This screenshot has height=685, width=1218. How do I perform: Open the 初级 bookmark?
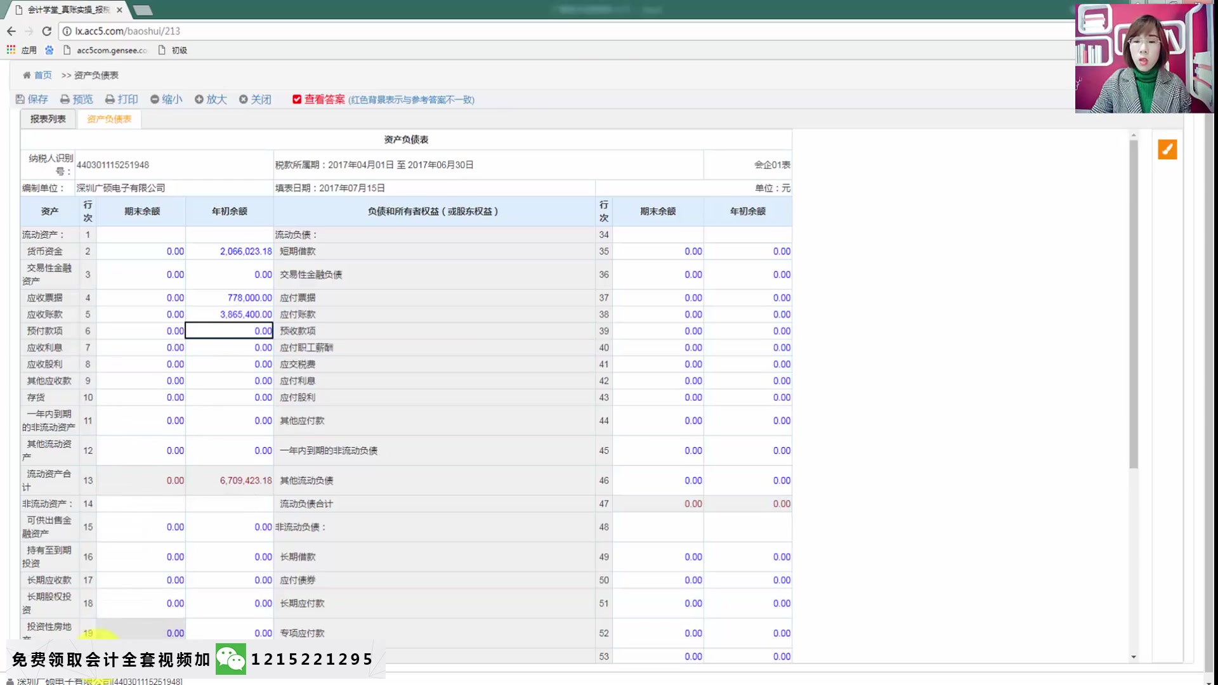pyautogui.click(x=179, y=50)
